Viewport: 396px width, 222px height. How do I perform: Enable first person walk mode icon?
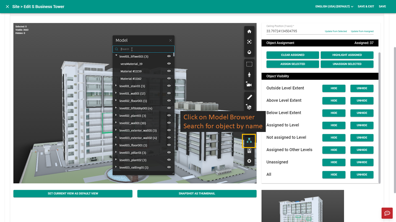249,75
